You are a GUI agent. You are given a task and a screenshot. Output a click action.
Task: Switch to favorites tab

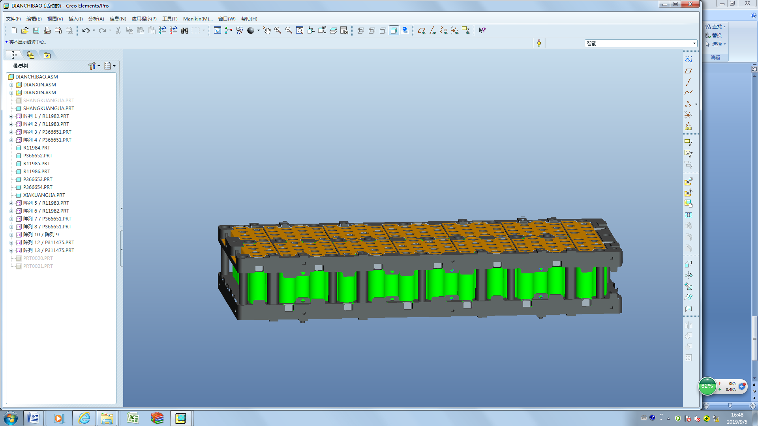pos(47,55)
